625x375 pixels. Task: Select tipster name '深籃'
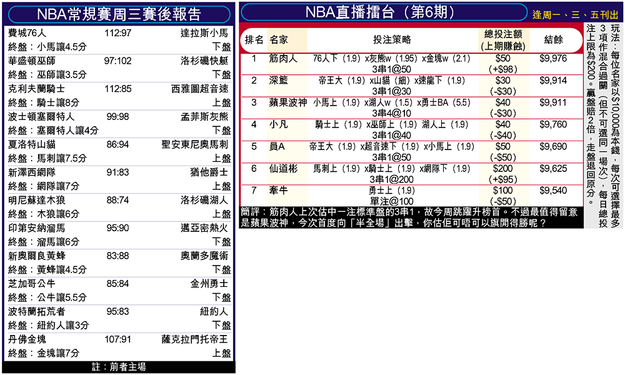[278, 81]
